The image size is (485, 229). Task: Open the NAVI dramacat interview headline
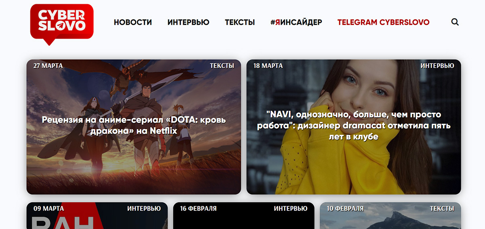point(354,126)
